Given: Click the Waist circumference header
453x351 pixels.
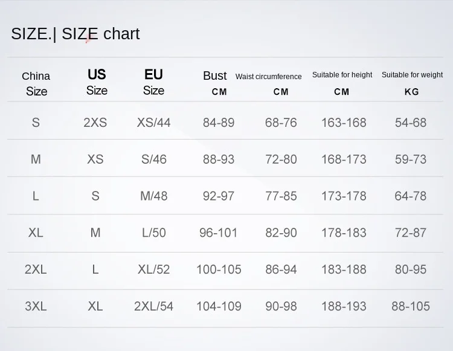Looking at the screenshot, I should pyautogui.click(x=269, y=77).
